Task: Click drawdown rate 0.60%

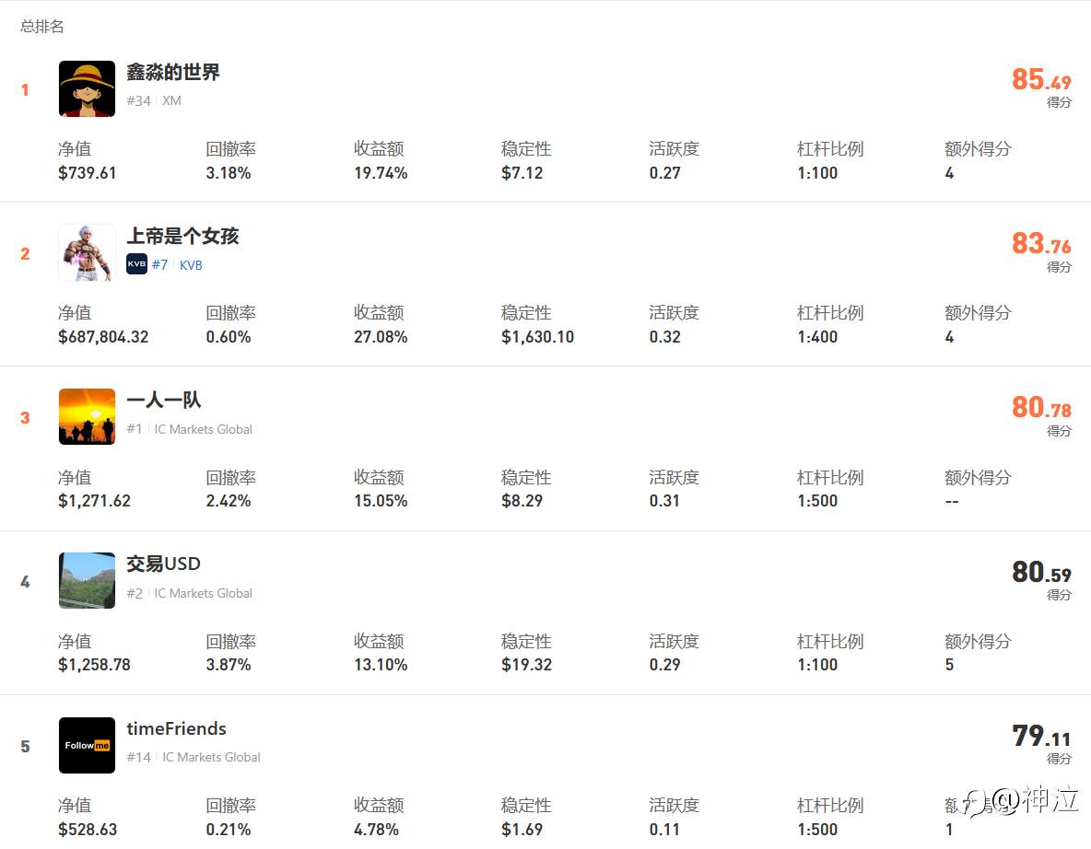Action: [x=229, y=337]
